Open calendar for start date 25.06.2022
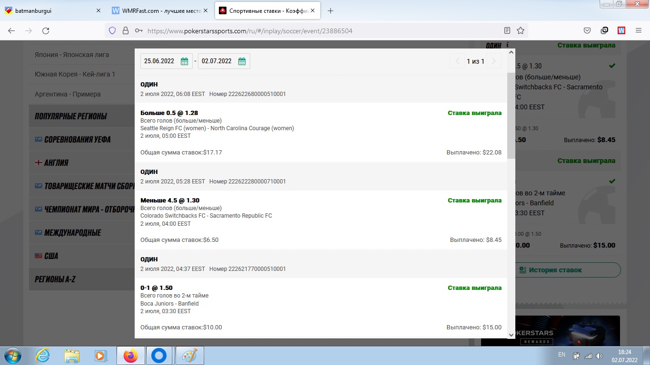650x365 pixels. pos(184,61)
